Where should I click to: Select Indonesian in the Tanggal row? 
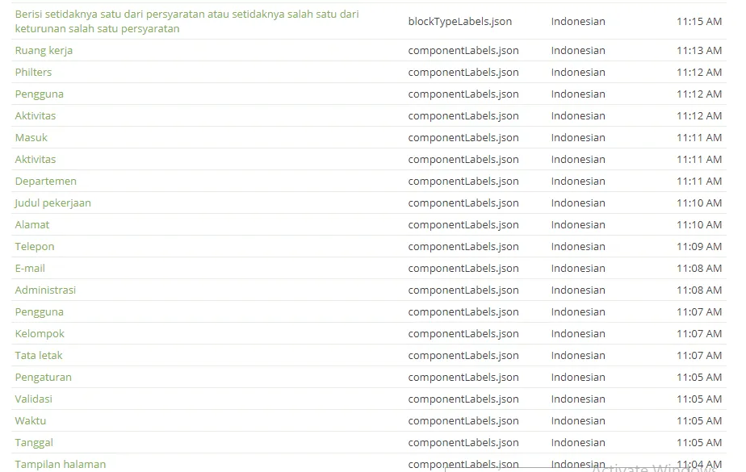[578, 442]
